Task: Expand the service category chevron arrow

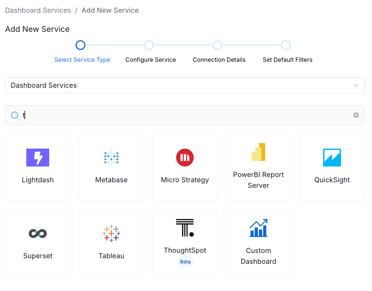Action: pyautogui.click(x=357, y=85)
